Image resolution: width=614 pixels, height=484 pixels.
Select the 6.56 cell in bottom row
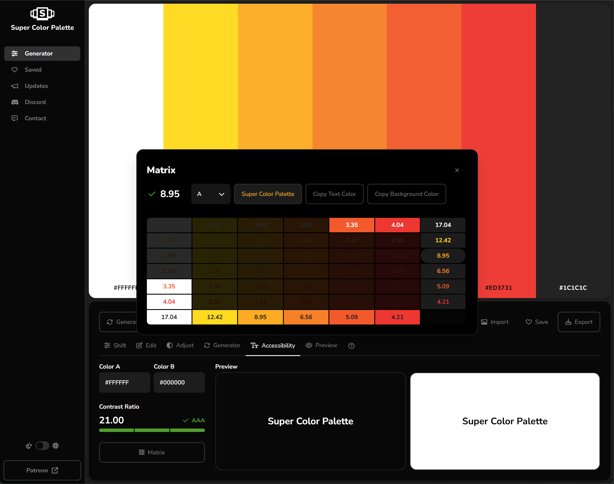[306, 317]
